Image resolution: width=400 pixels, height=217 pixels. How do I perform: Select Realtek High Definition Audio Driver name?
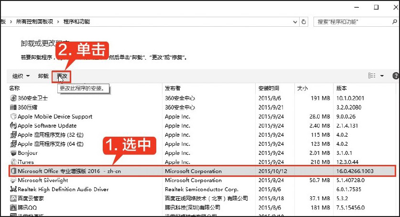[x=63, y=189]
